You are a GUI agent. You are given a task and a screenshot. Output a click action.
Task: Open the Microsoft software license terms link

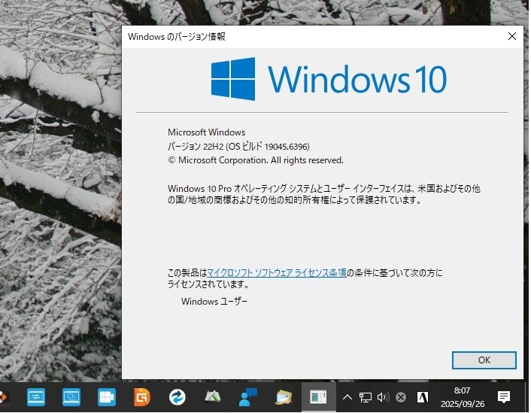pos(276,273)
